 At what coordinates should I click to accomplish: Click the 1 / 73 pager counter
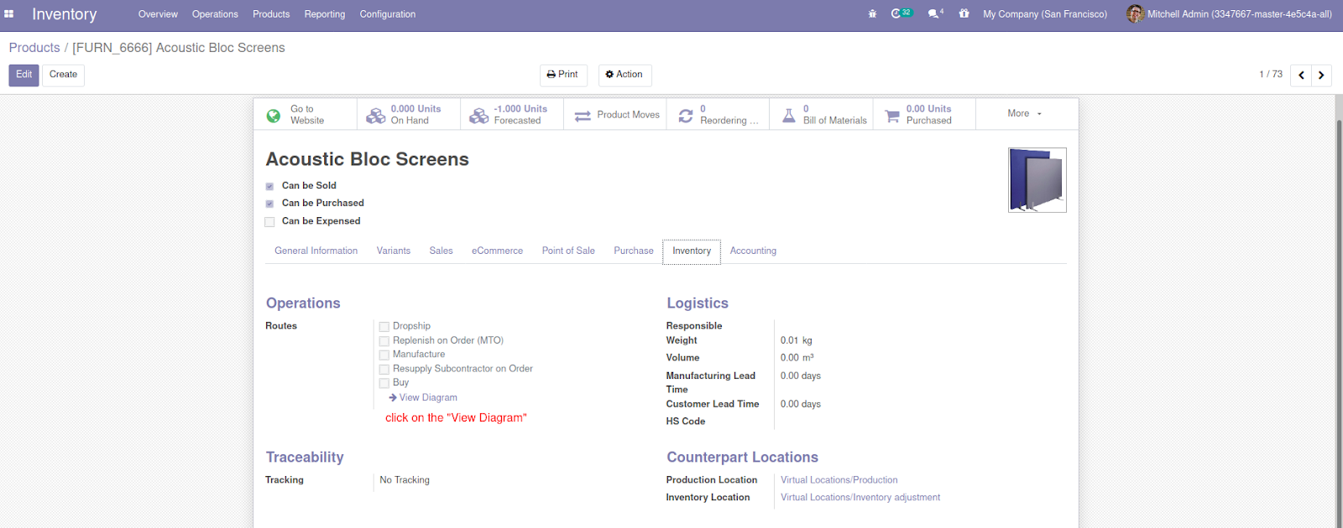click(1271, 75)
